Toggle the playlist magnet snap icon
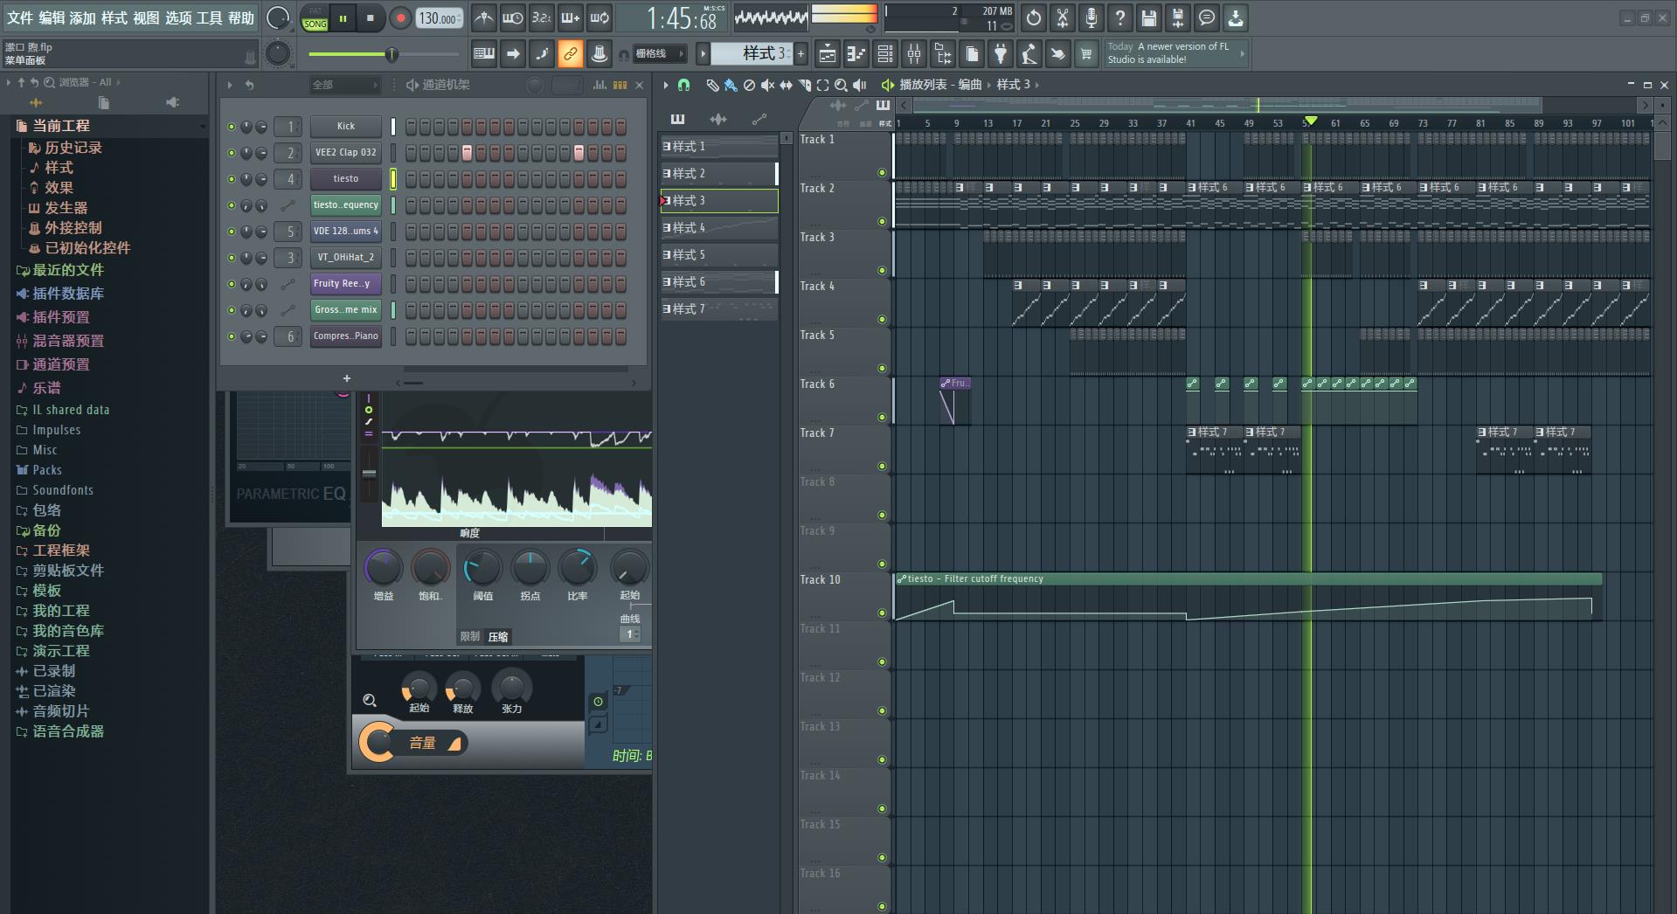The height and width of the screenshot is (914, 1677). point(684,85)
